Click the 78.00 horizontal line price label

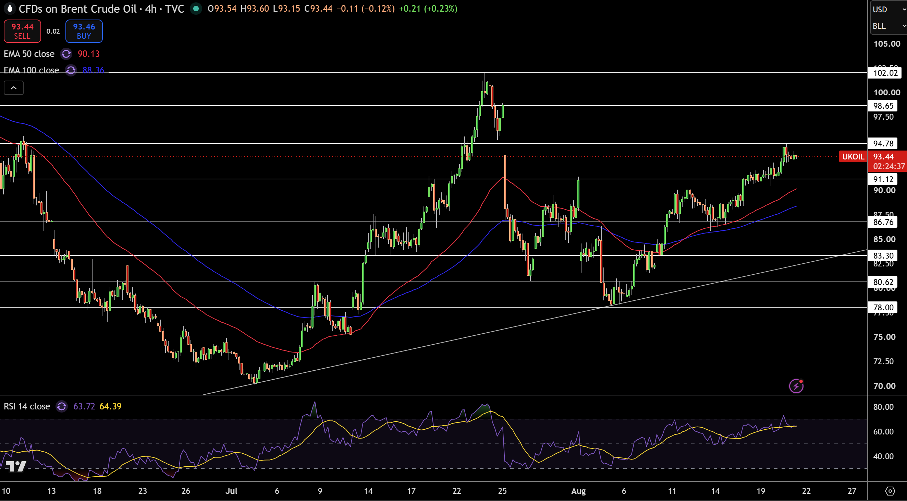(x=883, y=307)
